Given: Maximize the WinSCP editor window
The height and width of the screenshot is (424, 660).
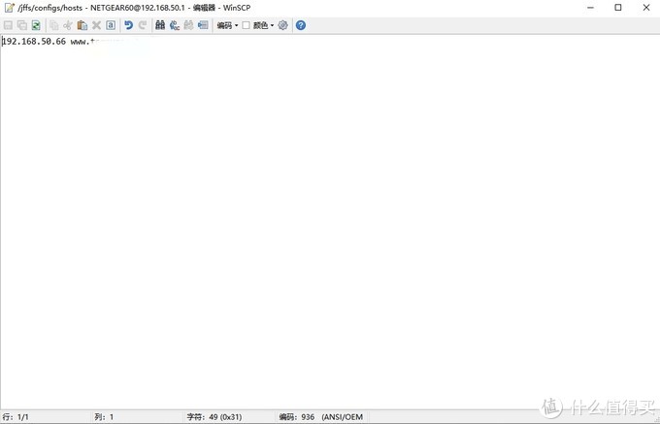Looking at the screenshot, I should tap(617, 7).
